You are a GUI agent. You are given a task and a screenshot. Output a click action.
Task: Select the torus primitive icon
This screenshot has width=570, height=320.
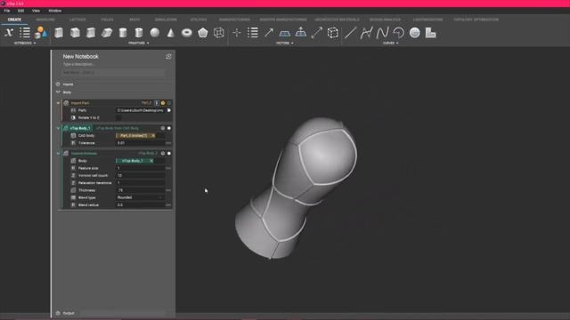pos(187,33)
